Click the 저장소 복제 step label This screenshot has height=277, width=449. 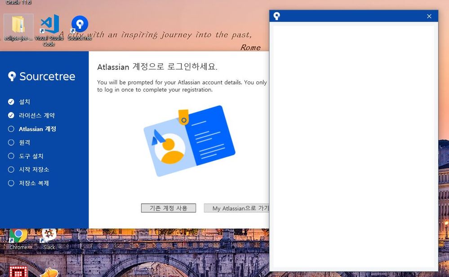tap(34, 183)
